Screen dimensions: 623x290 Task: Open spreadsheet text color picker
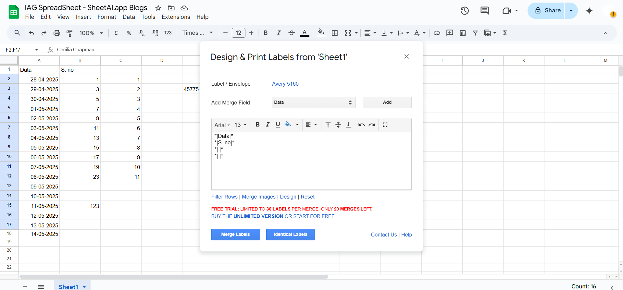pyautogui.click(x=305, y=33)
